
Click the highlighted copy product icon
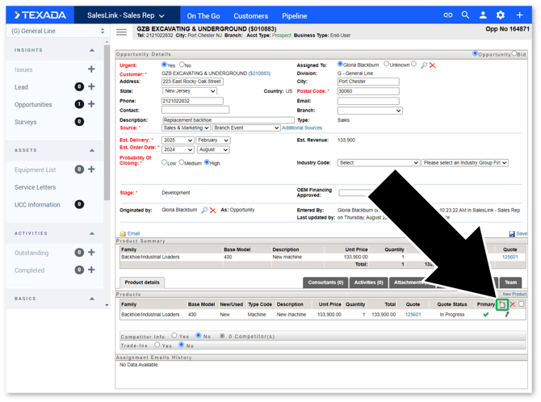click(501, 304)
